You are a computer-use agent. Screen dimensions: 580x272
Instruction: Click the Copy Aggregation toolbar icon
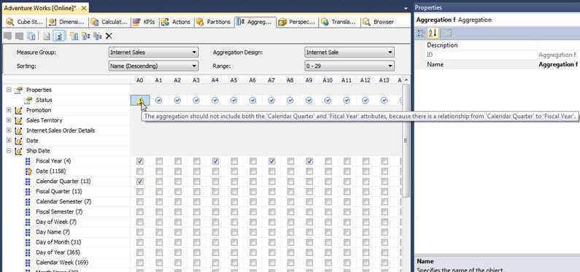click(98, 36)
